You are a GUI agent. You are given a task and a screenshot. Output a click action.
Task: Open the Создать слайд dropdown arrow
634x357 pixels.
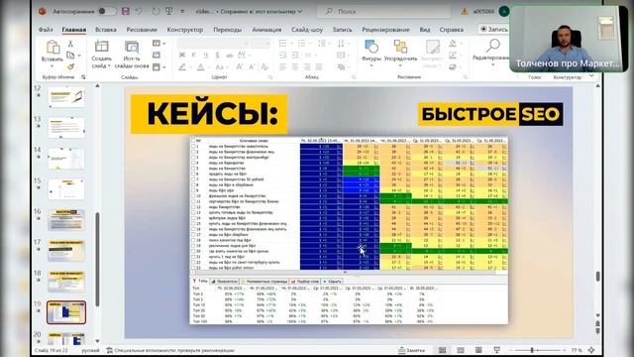tap(109, 65)
